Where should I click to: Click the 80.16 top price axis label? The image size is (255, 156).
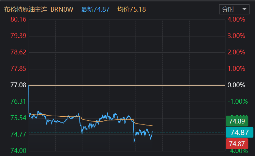[18, 19]
